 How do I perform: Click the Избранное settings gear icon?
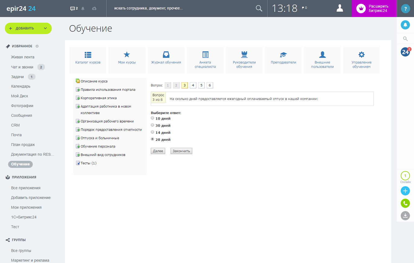click(x=37, y=46)
